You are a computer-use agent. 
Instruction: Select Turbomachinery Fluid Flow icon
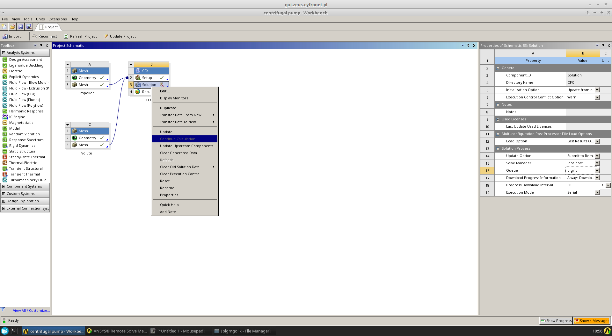pyautogui.click(x=5, y=180)
